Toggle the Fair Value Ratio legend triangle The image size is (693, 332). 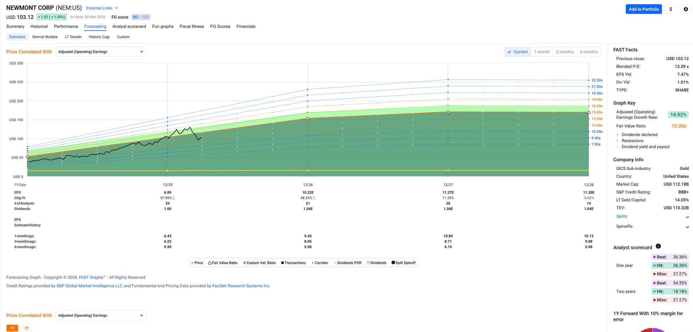point(210,263)
